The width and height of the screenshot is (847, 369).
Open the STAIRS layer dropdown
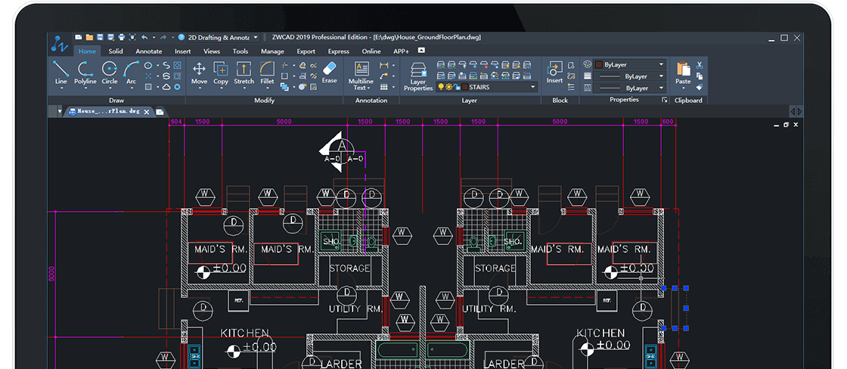coord(532,88)
